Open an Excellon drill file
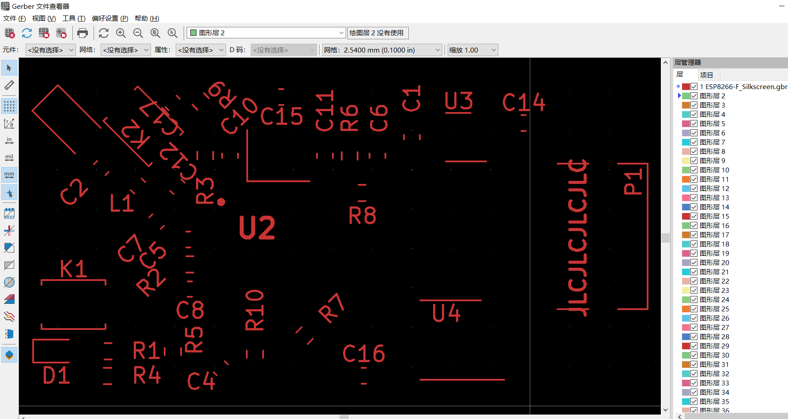Image resolution: width=788 pixels, height=419 pixels. tap(61, 33)
